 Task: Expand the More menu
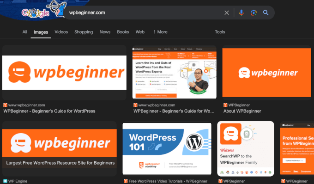click(x=160, y=32)
